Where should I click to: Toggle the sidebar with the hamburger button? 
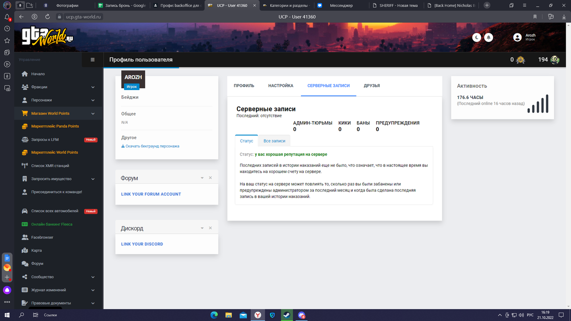click(93, 60)
